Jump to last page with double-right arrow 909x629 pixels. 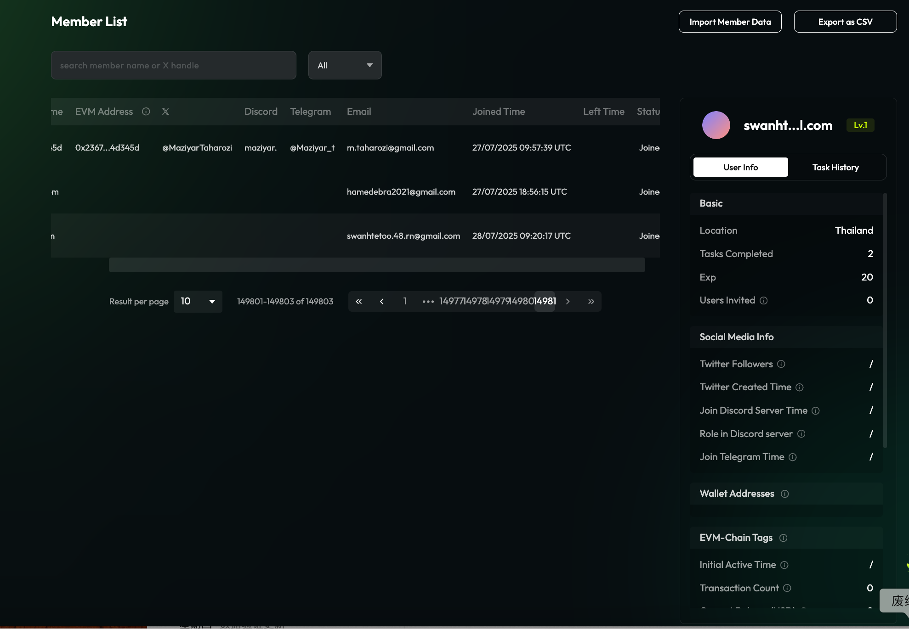[x=591, y=302]
